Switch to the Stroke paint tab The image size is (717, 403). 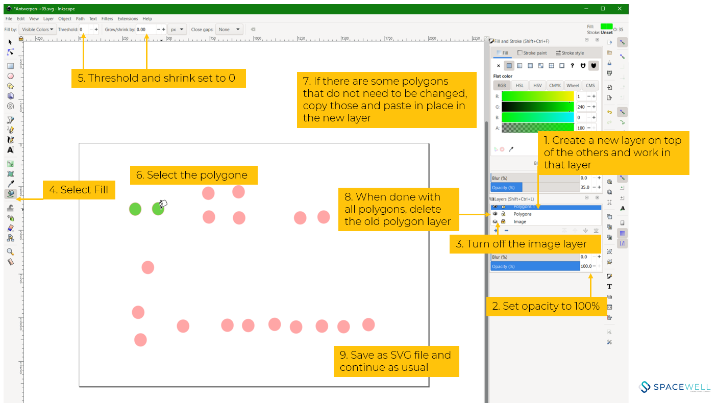tap(532, 53)
